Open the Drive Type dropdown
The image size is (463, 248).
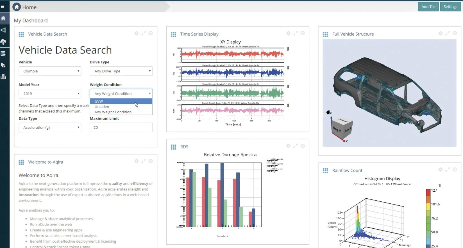121,71
